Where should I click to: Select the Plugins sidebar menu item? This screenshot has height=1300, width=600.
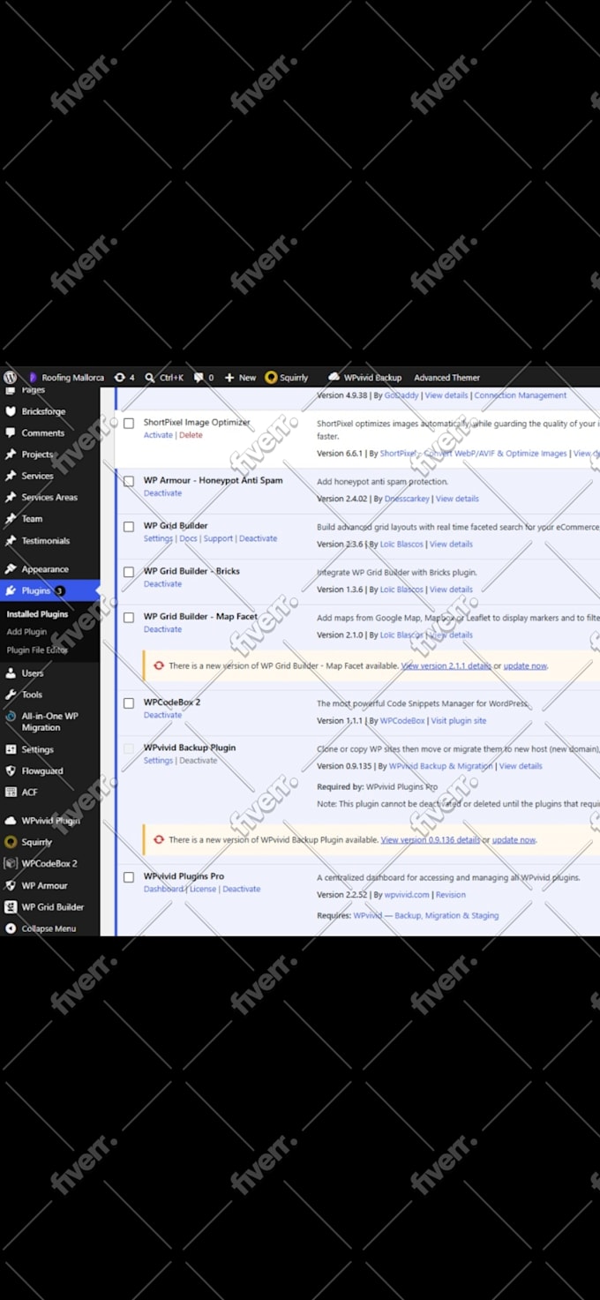[x=49, y=590]
